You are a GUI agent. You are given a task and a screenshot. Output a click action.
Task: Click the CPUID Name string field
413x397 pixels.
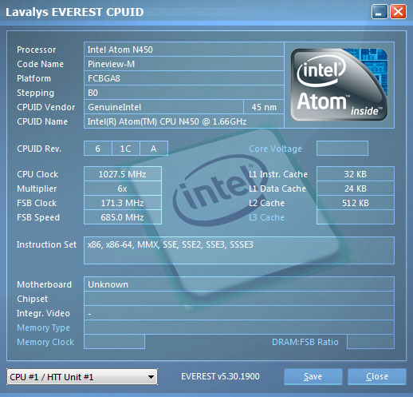[x=184, y=121]
